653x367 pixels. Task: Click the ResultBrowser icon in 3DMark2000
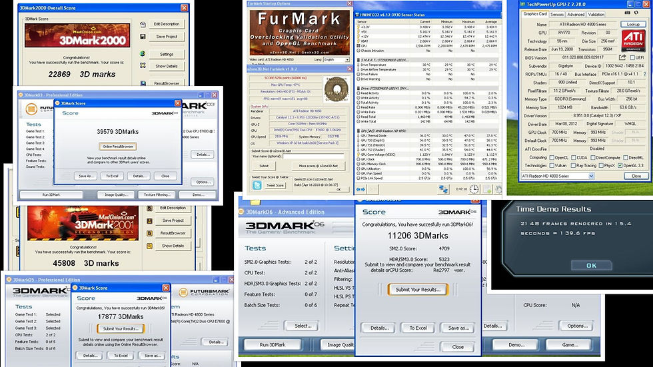tap(143, 83)
